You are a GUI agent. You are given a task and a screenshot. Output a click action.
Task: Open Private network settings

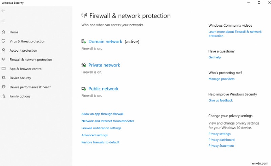click(104, 65)
